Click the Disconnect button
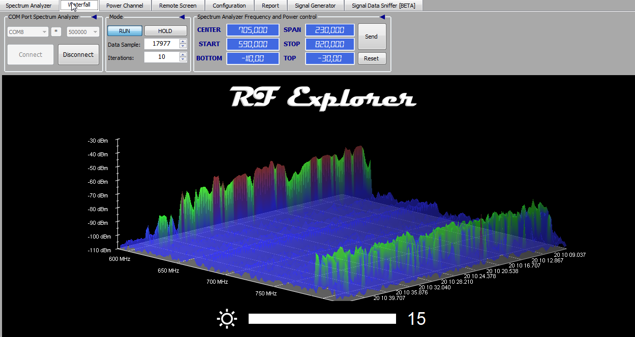This screenshot has height=337, width=635. click(78, 54)
